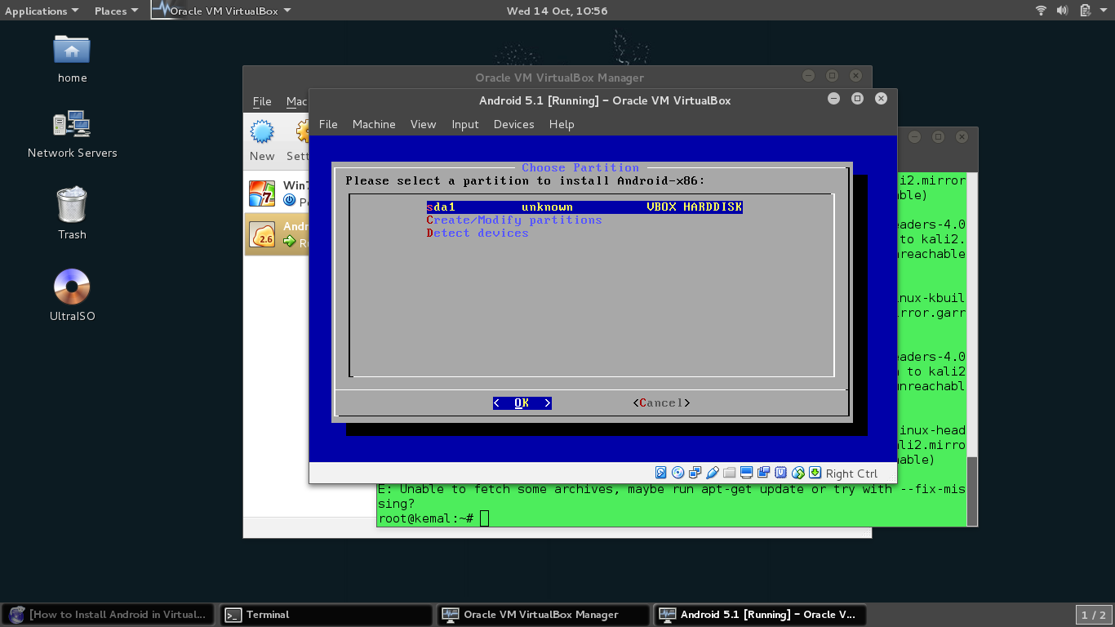Viewport: 1115px width, 627px height.
Task: Click the optical disc icon in VM status bar
Action: tap(678, 473)
